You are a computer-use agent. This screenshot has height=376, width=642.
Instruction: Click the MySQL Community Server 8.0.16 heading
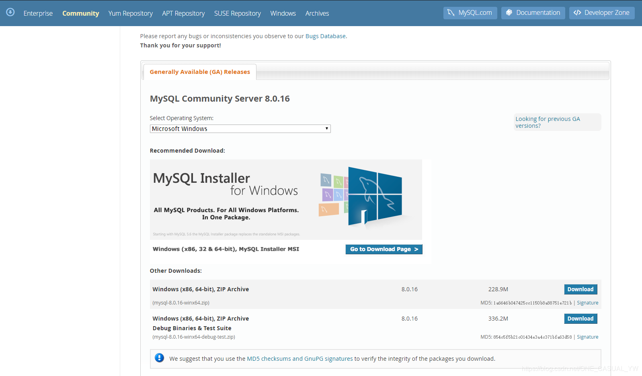[220, 99]
